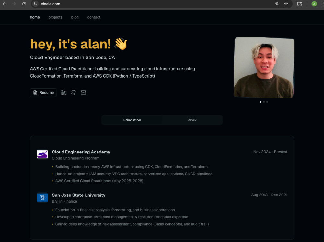
Task: Go back using browser back arrow
Action: (x=4, y=4)
